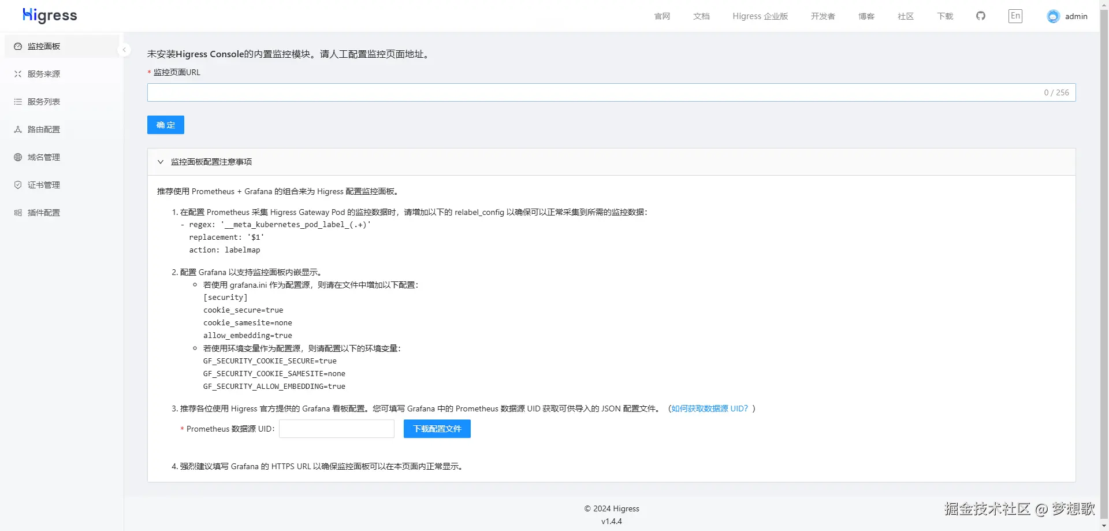Click 'GF_SECURITY_COOKIE_SAMESITE=none' text
1109x531 pixels.
[x=274, y=374]
